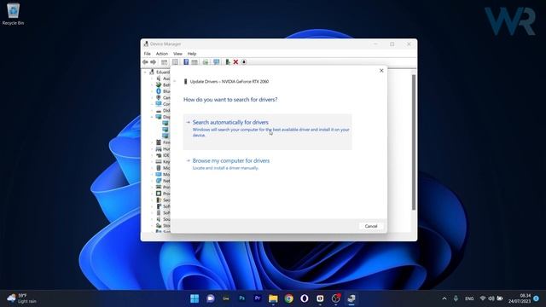Select the Audio inputs speaker icon in tree
This screenshot has width=546, height=307.
(x=159, y=78)
